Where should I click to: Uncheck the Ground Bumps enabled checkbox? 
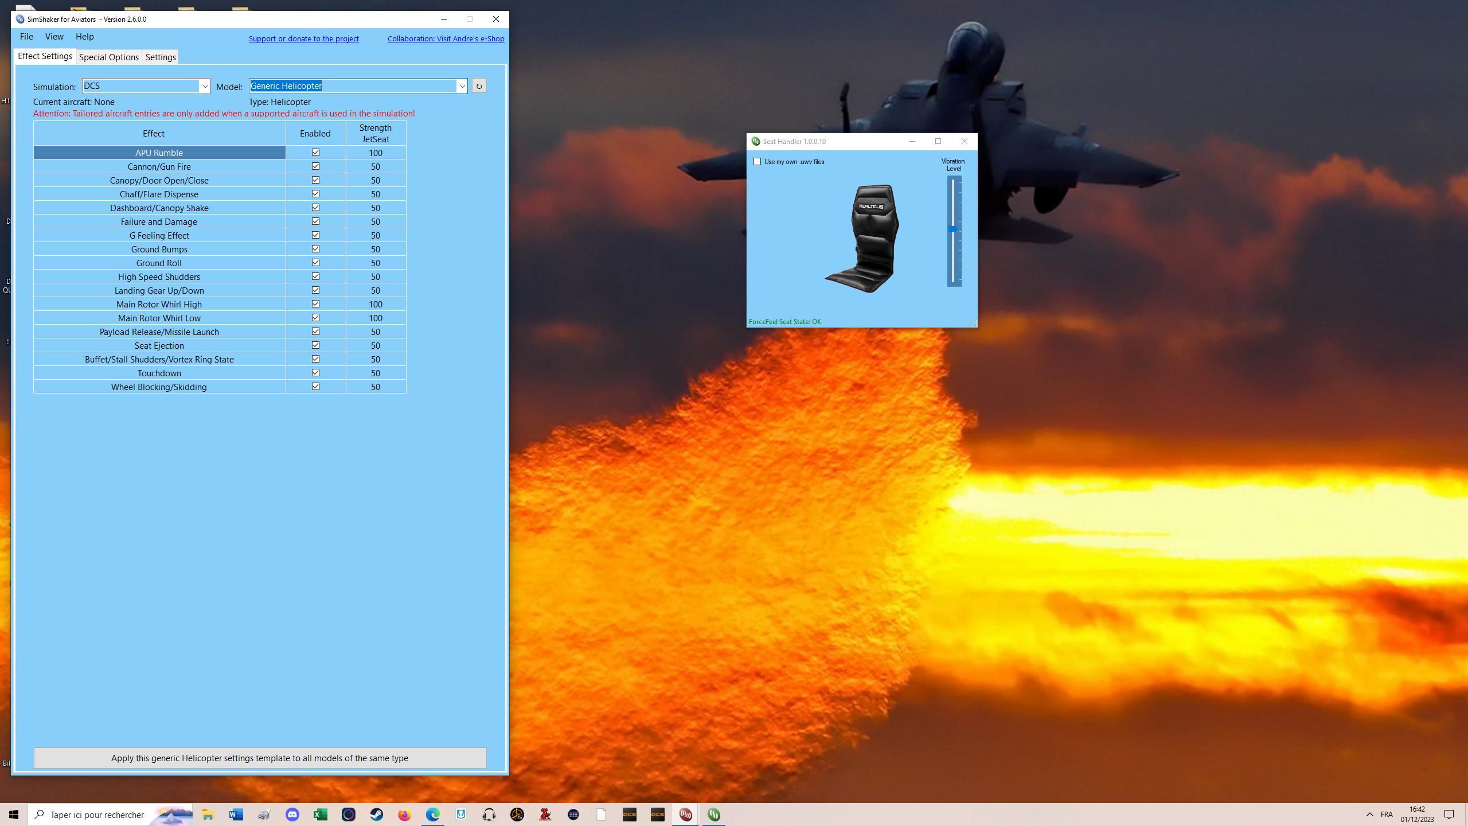[x=315, y=249]
